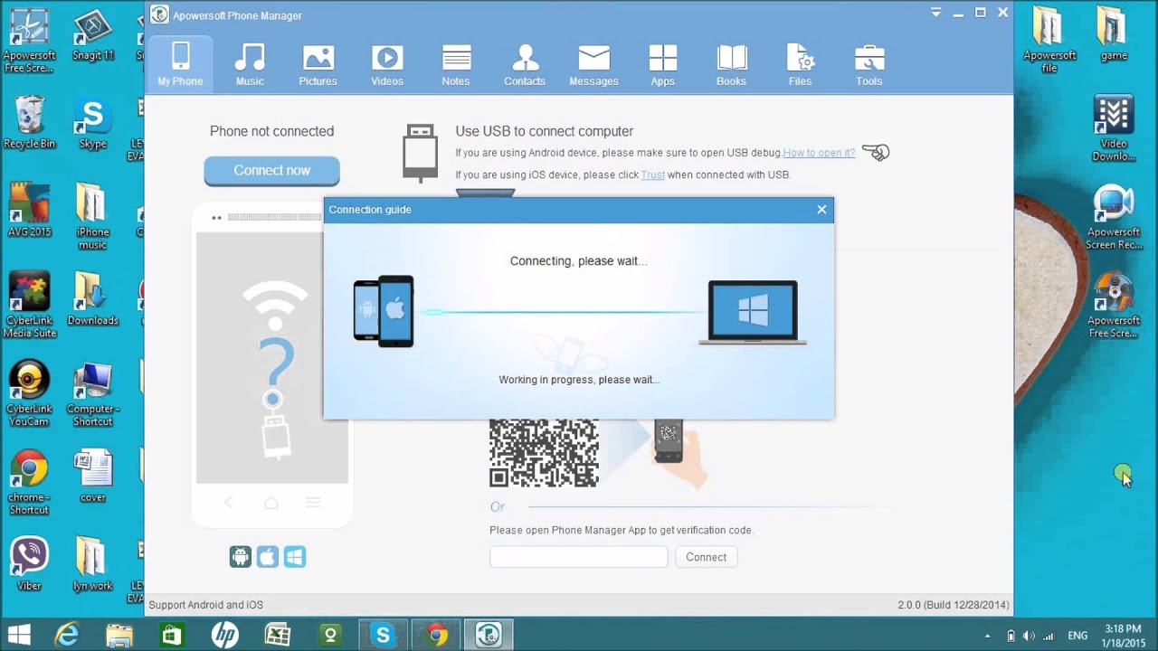1158x651 pixels.
Task: Open the Computer - Shortcut icon
Action: 92,394
